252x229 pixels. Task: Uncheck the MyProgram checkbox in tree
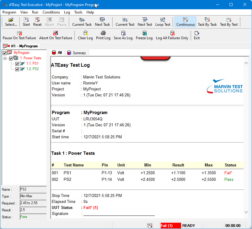pos(4,53)
